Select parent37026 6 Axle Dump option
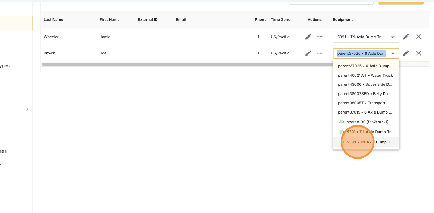 point(366,66)
